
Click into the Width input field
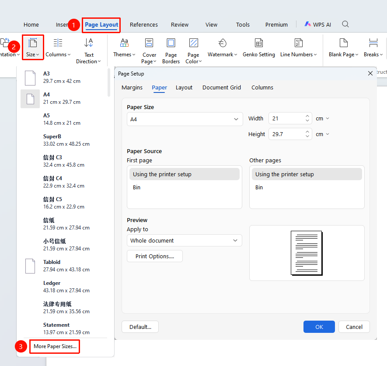(287, 119)
